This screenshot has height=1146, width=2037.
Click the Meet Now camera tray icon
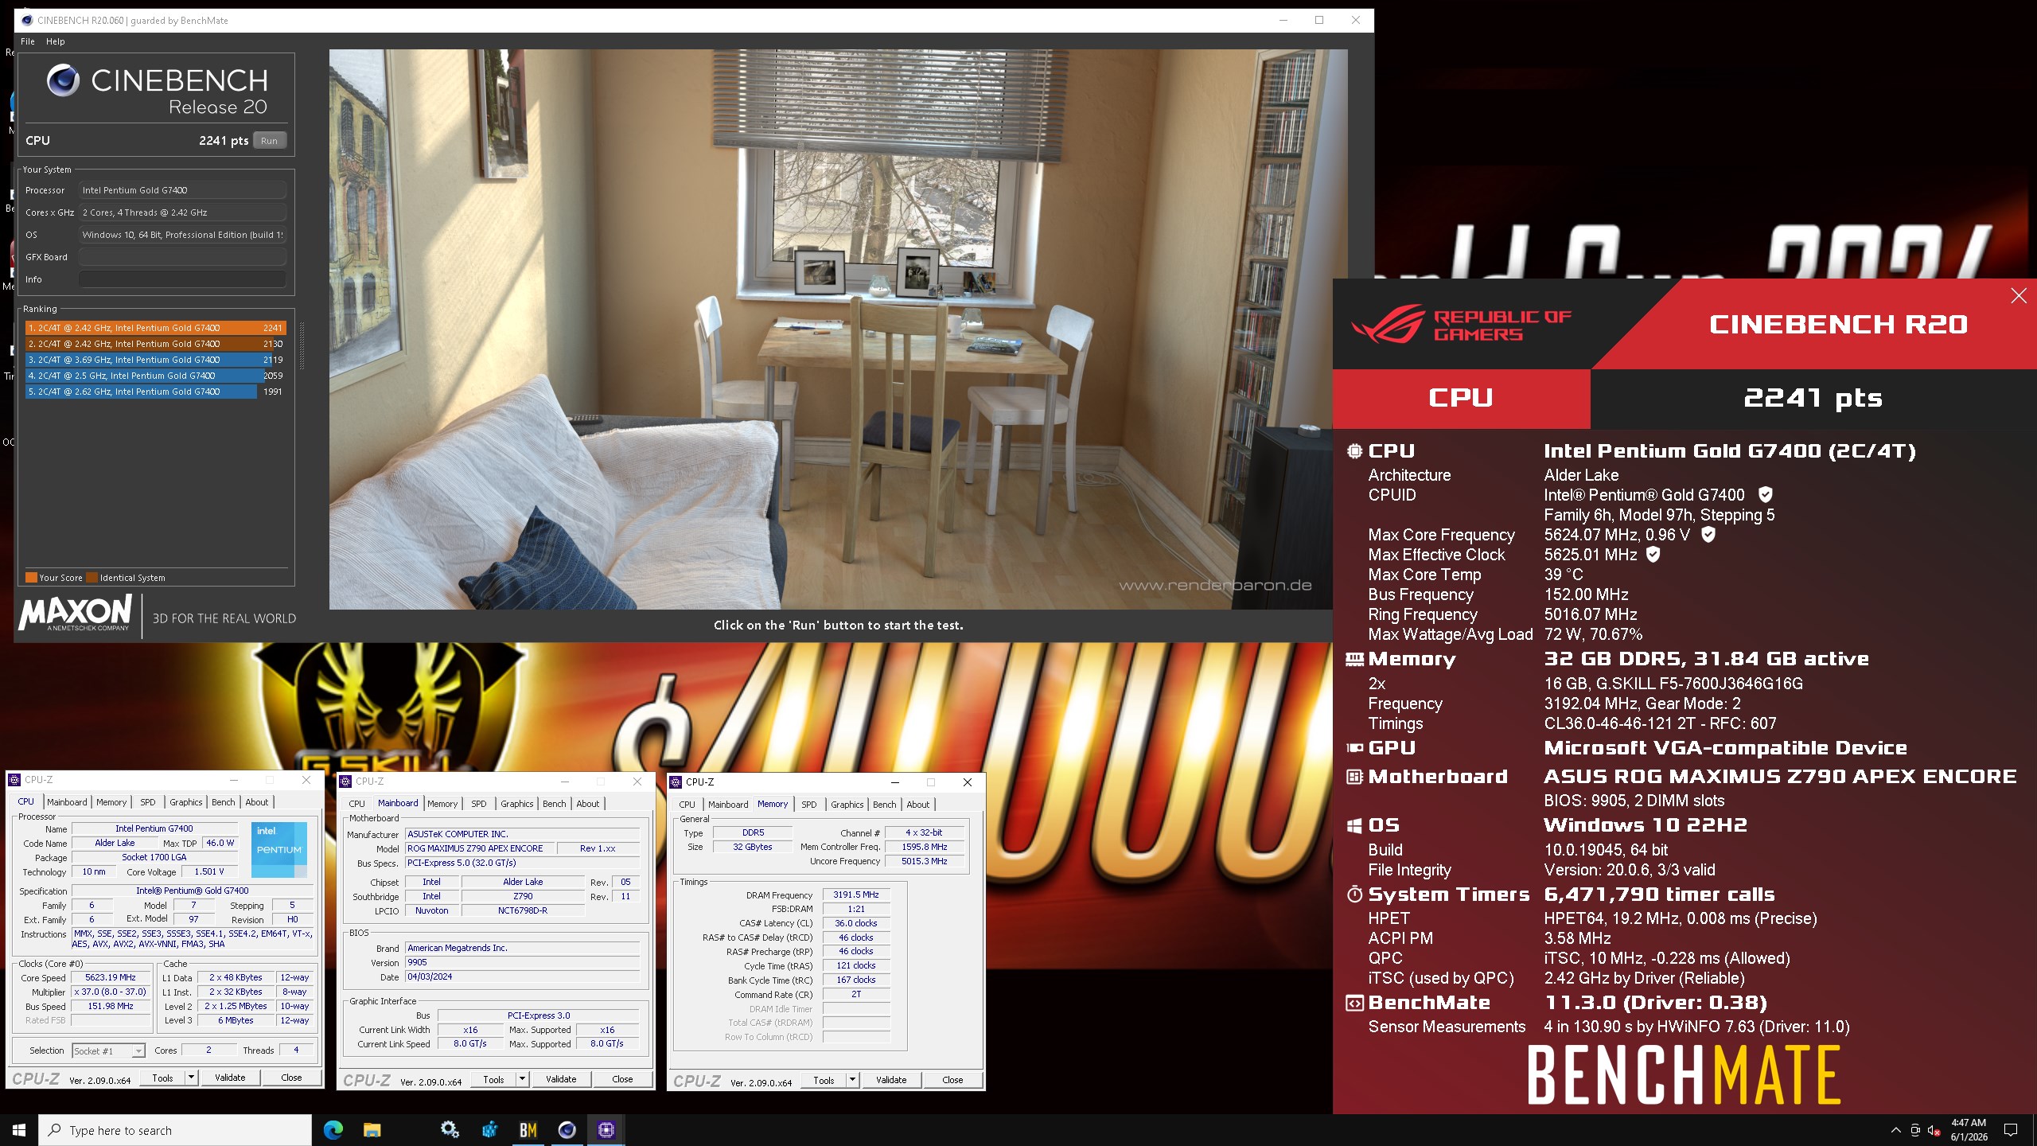1915,1130
